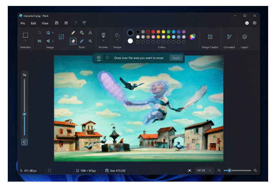This screenshot has width=275, height=183.
Task: Select the Magnifier tool
Action: click(90, 41)
